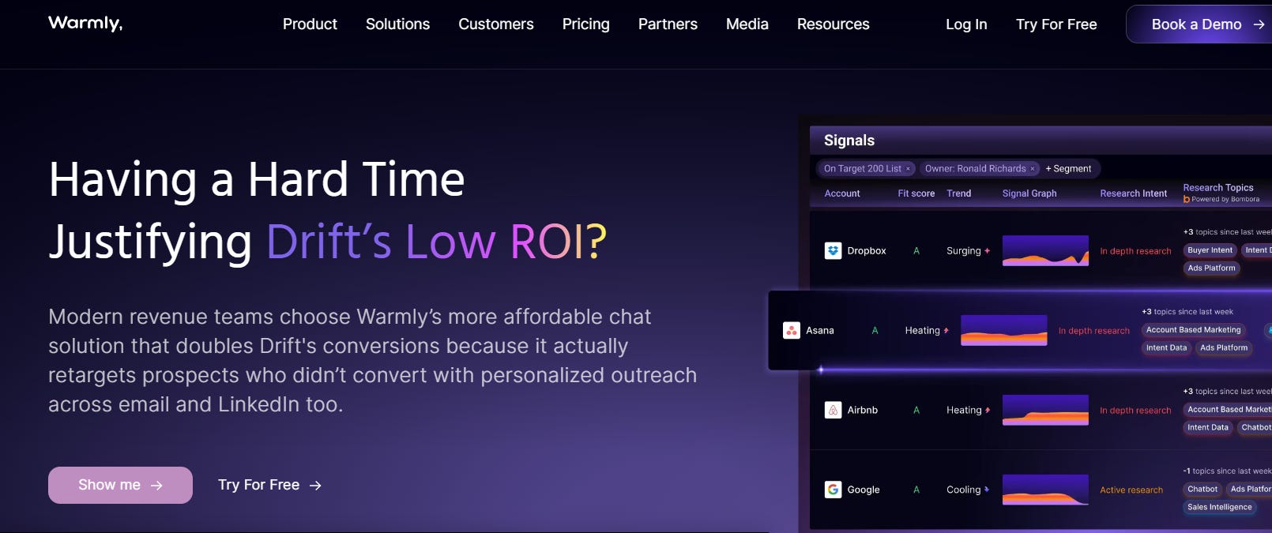1272x533 pixels.
Task: Click In depth research for Airbnb
Action: click(1135, 411)
